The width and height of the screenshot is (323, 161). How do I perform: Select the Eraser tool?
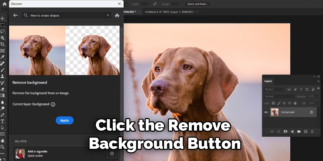3,89
